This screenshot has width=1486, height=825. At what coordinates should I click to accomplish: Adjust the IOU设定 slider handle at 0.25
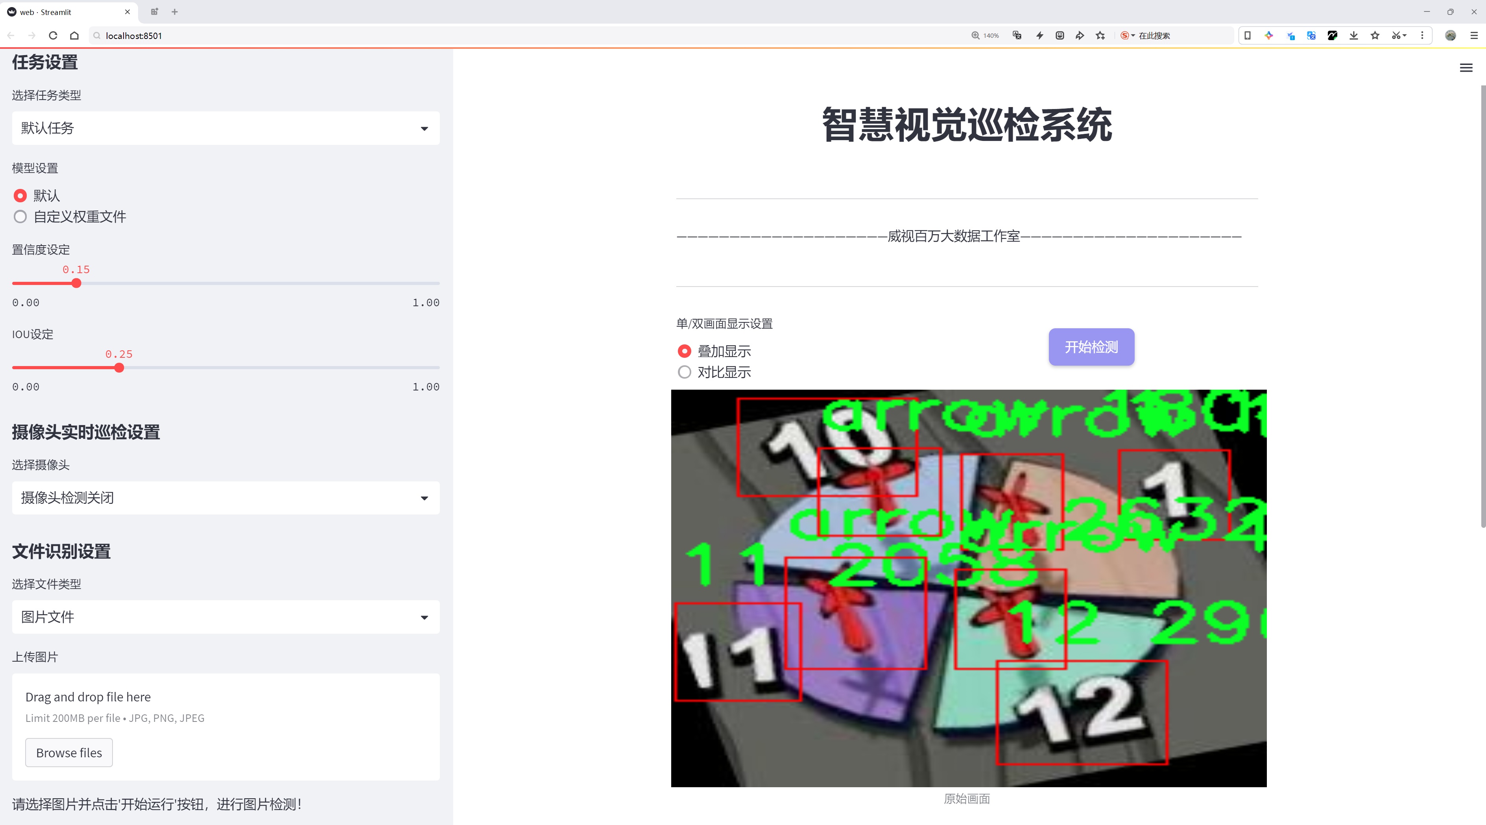119,368
